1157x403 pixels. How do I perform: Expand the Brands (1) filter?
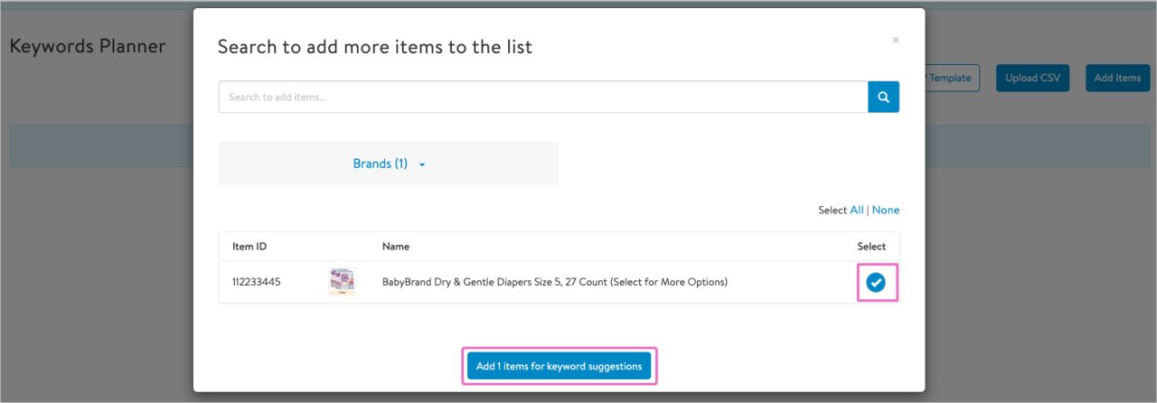pyautogui.click(x=381, y=164)
